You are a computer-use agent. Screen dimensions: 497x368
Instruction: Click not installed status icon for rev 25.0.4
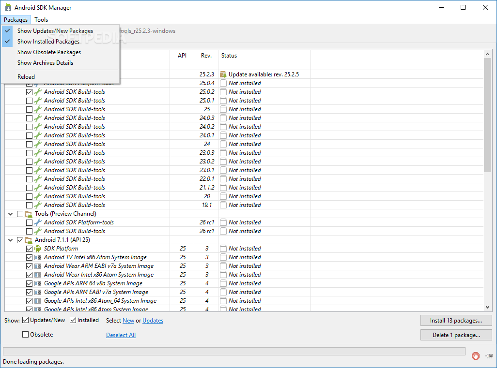[223, 83]
